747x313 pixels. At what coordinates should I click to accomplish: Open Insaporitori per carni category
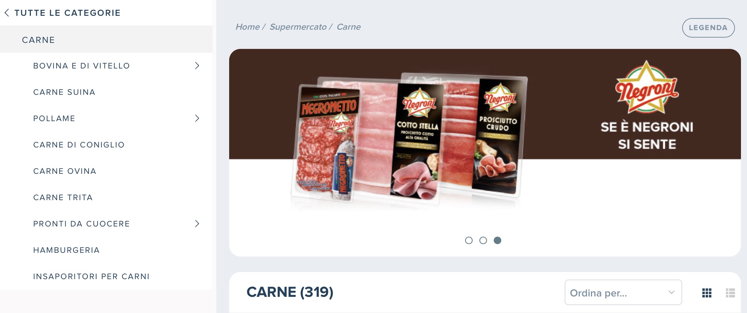click(x=92, y=277)
